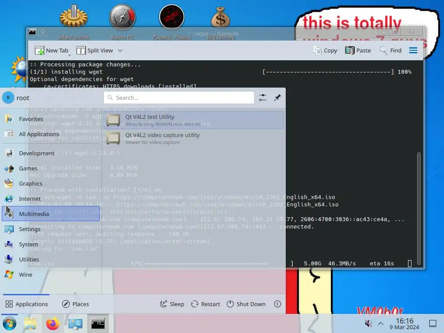This screenshot has width=444, height=333.
Task: Click the Konsole terminal taskbar icon
Action: pos(98,323)
